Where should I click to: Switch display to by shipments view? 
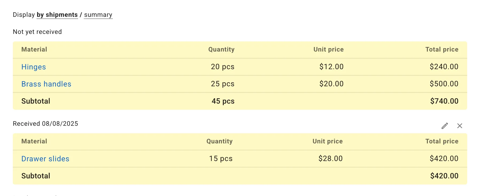pos(57,15)
